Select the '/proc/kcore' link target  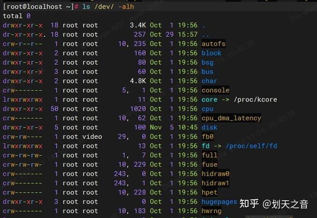point(255,100)
